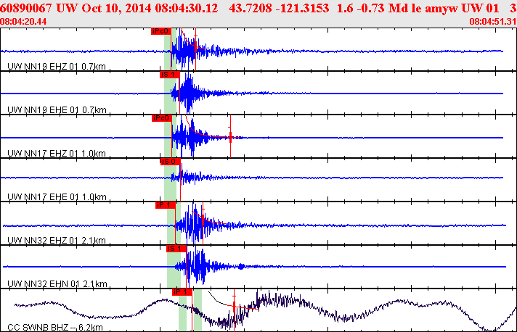Select the iS 1 pick flag on NN32 EHN
The height and width of the screenshot is (332, 517).
pos(175,248)
